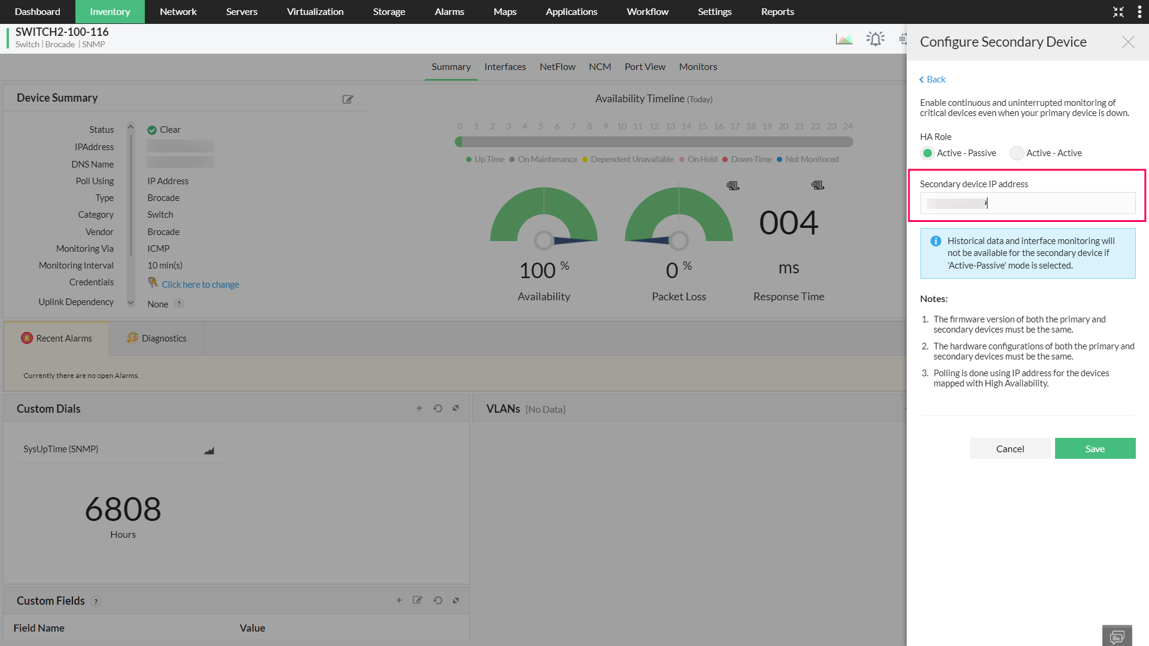Click the Save button
1149x646 pixels.
[1095, 449]
